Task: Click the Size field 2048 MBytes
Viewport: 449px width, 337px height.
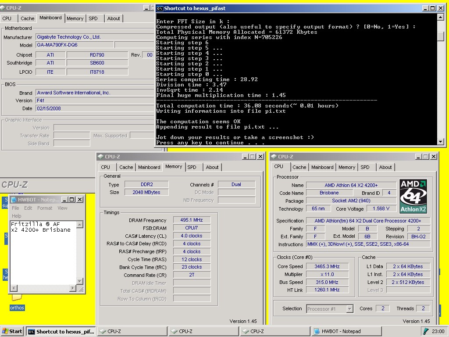Action: tap(146, 192)
